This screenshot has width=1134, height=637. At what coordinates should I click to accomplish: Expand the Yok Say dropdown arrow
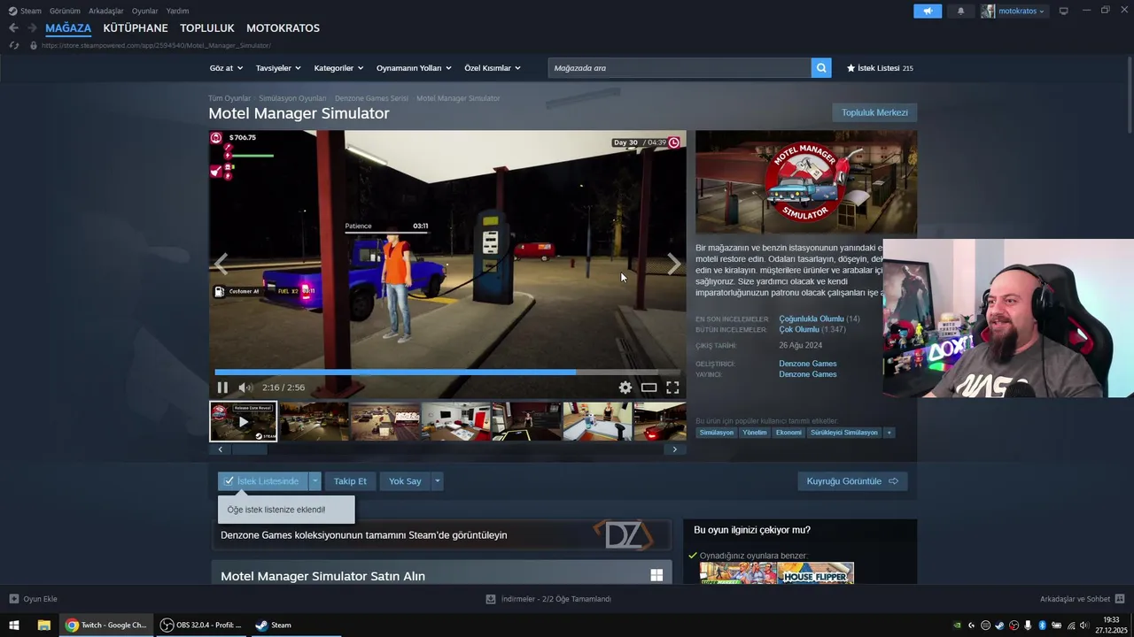coord(437,481)
